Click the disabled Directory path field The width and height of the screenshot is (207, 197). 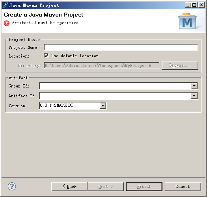click(x=102, y=65)
